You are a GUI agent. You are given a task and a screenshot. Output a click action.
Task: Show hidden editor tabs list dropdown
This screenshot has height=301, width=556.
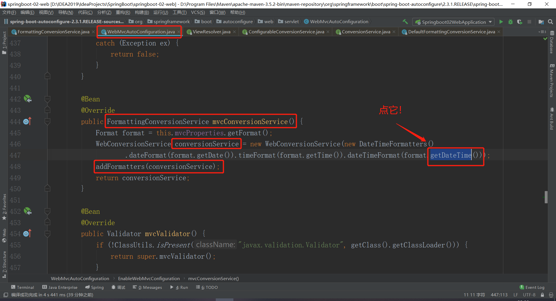click(x=542, y=32)
